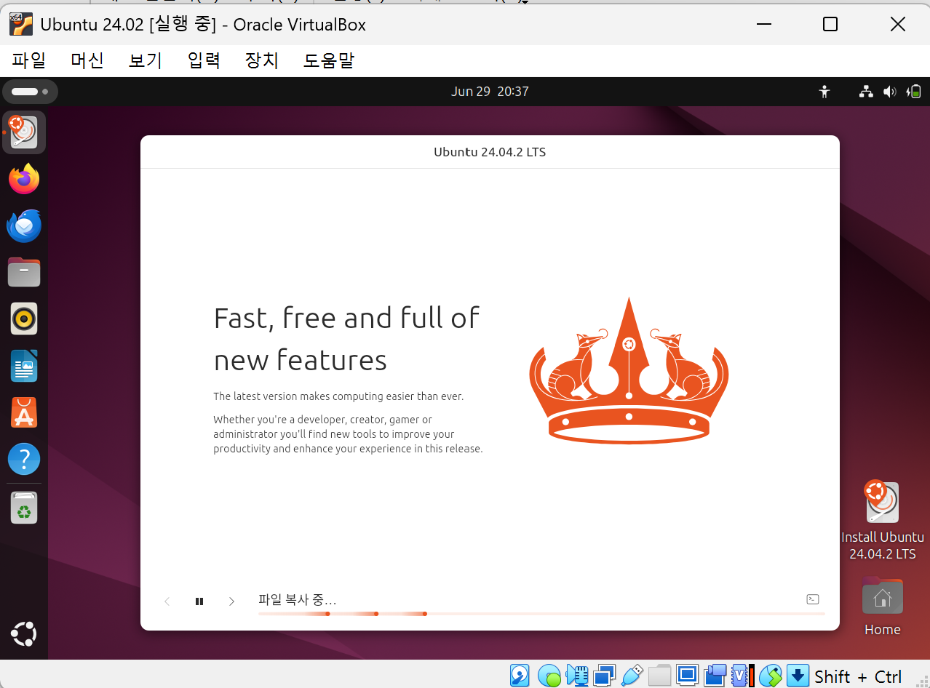This screenshot has height=688, width=930.
Task: Open the accessibility menu in top bar
Action: 824,92
